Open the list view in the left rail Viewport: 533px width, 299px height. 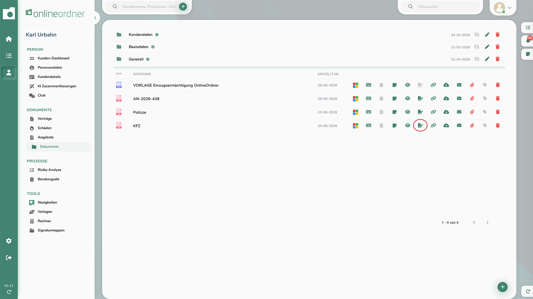click(x=9, y=56)
